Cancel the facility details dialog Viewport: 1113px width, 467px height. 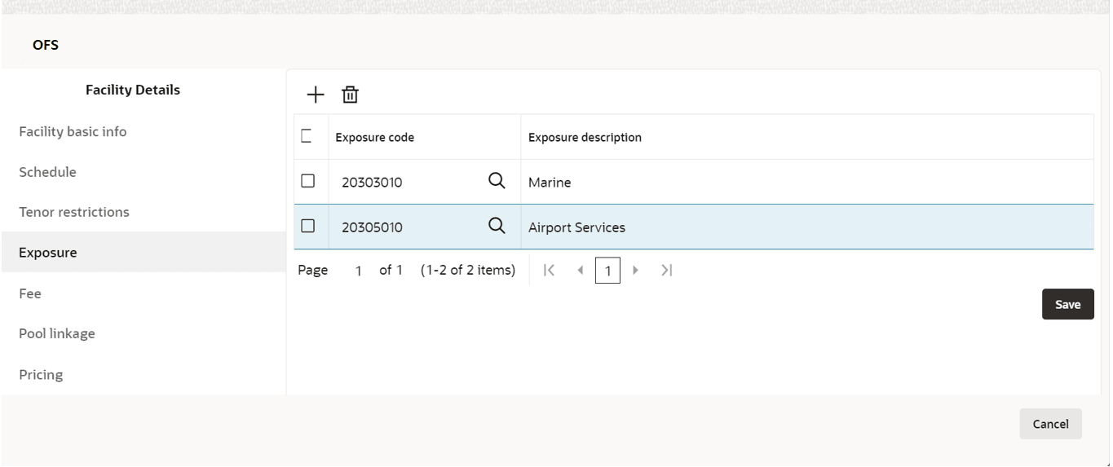pyautogui.click(x=1050, y=424)
